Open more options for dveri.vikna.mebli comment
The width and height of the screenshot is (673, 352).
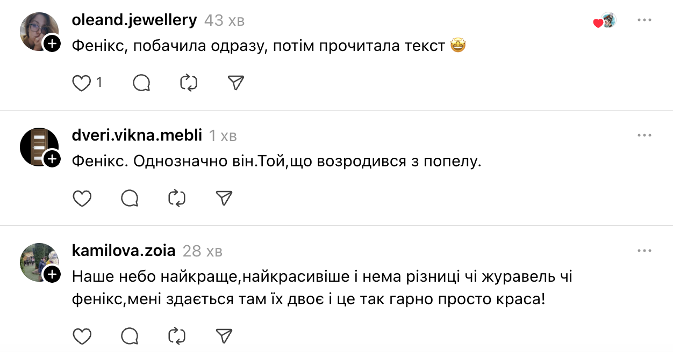click(x=644, y=135)
